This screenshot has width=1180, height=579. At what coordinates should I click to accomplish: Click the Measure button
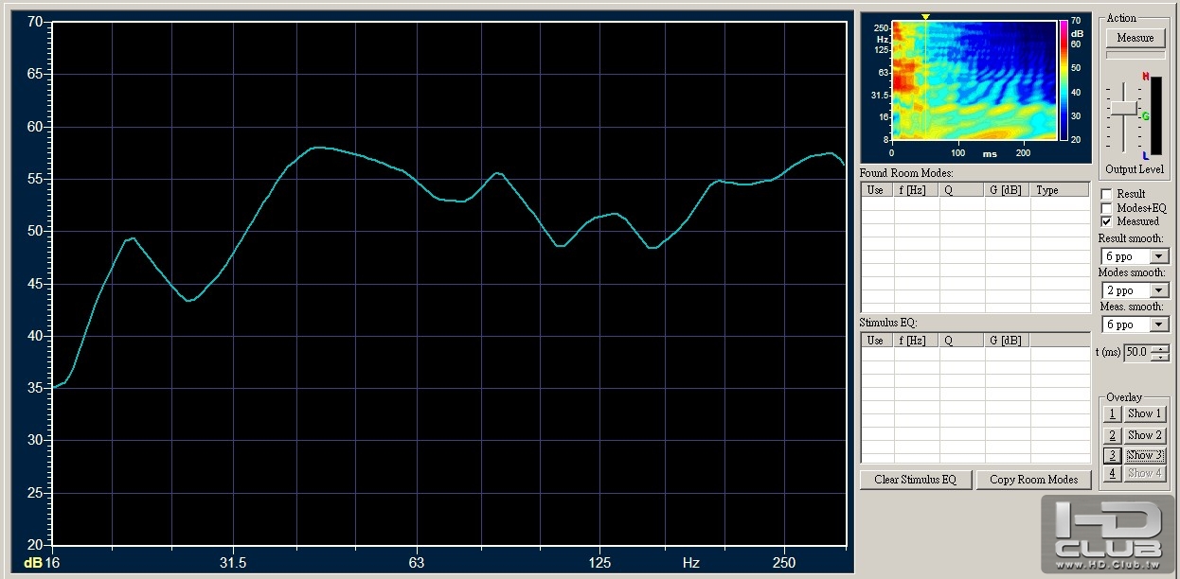coord(1135,38)
